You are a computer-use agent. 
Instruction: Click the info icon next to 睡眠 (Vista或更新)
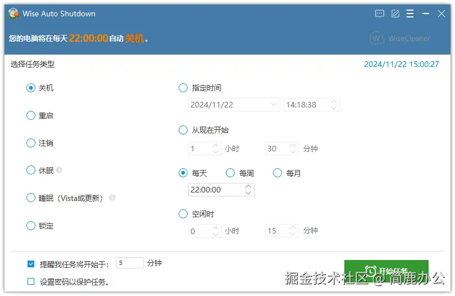point(112,198)
